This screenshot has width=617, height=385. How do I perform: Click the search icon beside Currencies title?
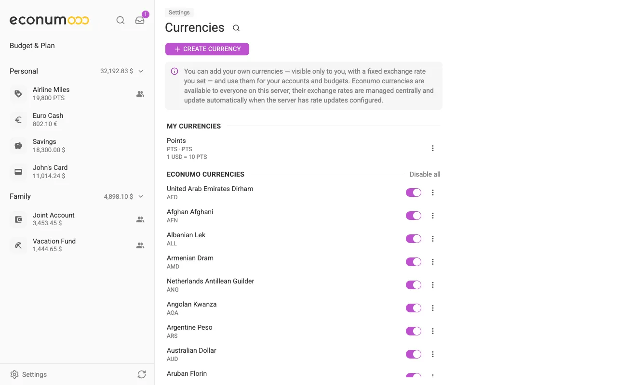[x=236, y=28]
